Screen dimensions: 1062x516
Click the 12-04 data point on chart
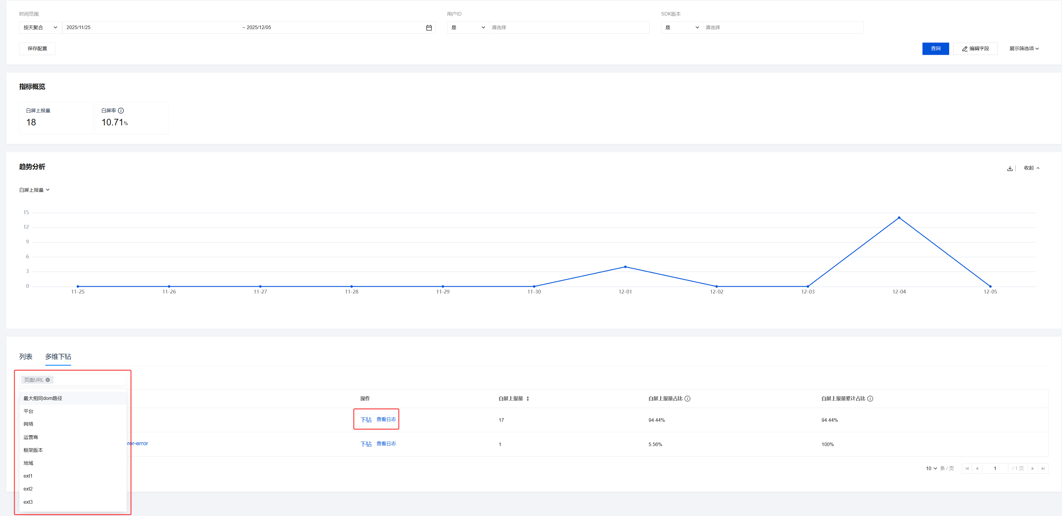[x=899, y=217]
